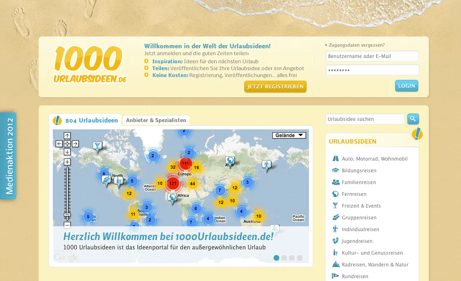
Task: Open Kultur- und Genussreisen category link
Action: coord(372,253)
